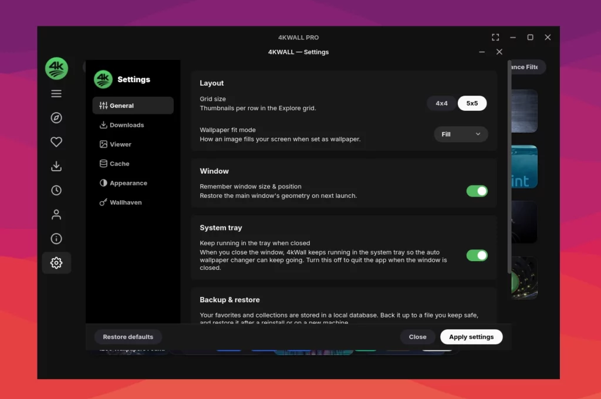Viewport: 601px width, 399px height.
Task: Minimize the Settings dialog
Action: [482, 52]
